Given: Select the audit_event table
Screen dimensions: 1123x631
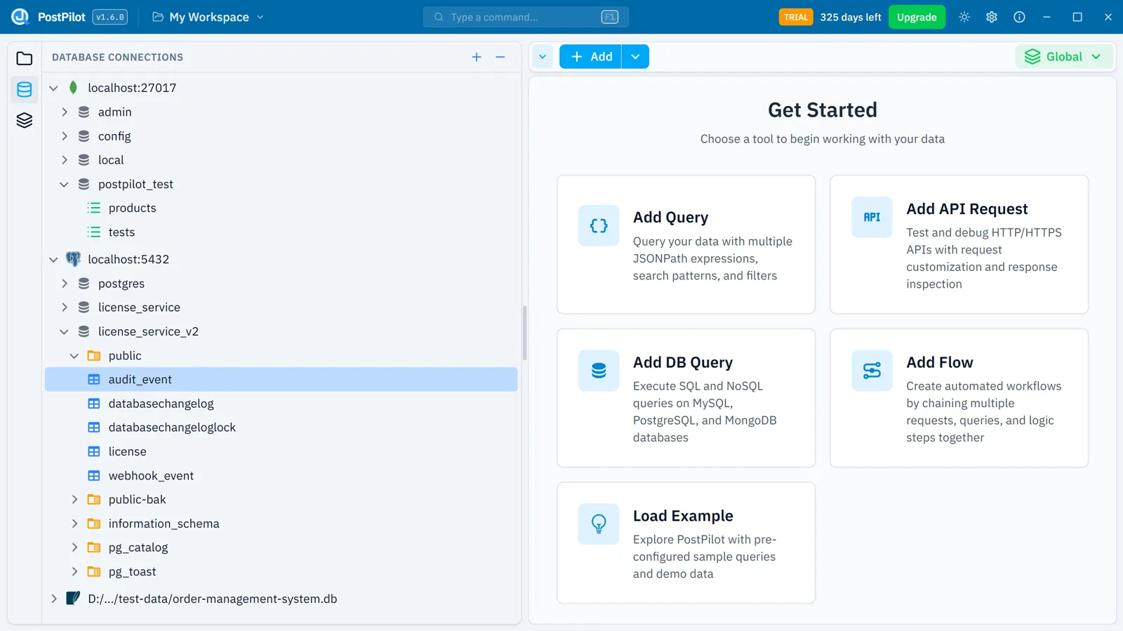Looking at the screenshot, I should coord(281,380).
